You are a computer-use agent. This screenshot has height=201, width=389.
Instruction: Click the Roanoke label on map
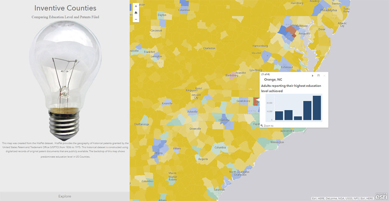pos(240,73)
